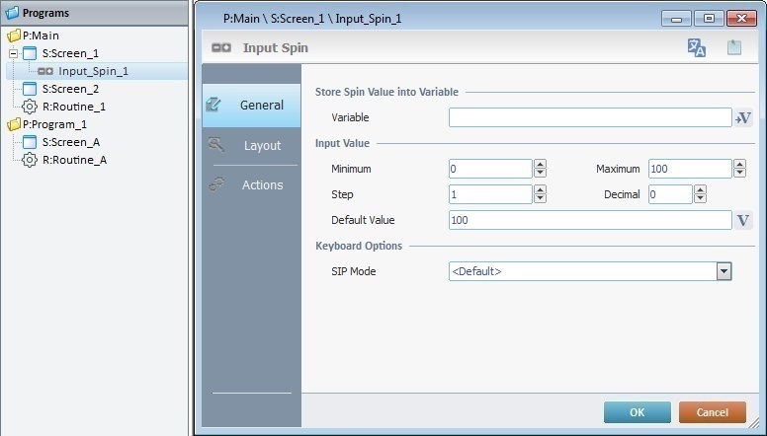This screenshot has width=767, height=436.
Task: Click the clipboard icon in dialog header
Action: [x=733, y=47]
